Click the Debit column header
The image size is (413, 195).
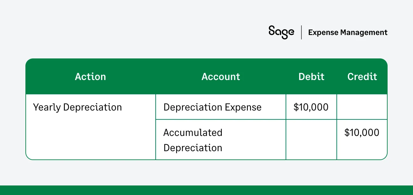click(x=311, y=77)
